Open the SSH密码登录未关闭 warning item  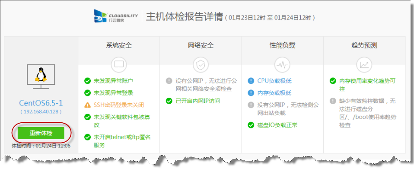tap(119, 105)
